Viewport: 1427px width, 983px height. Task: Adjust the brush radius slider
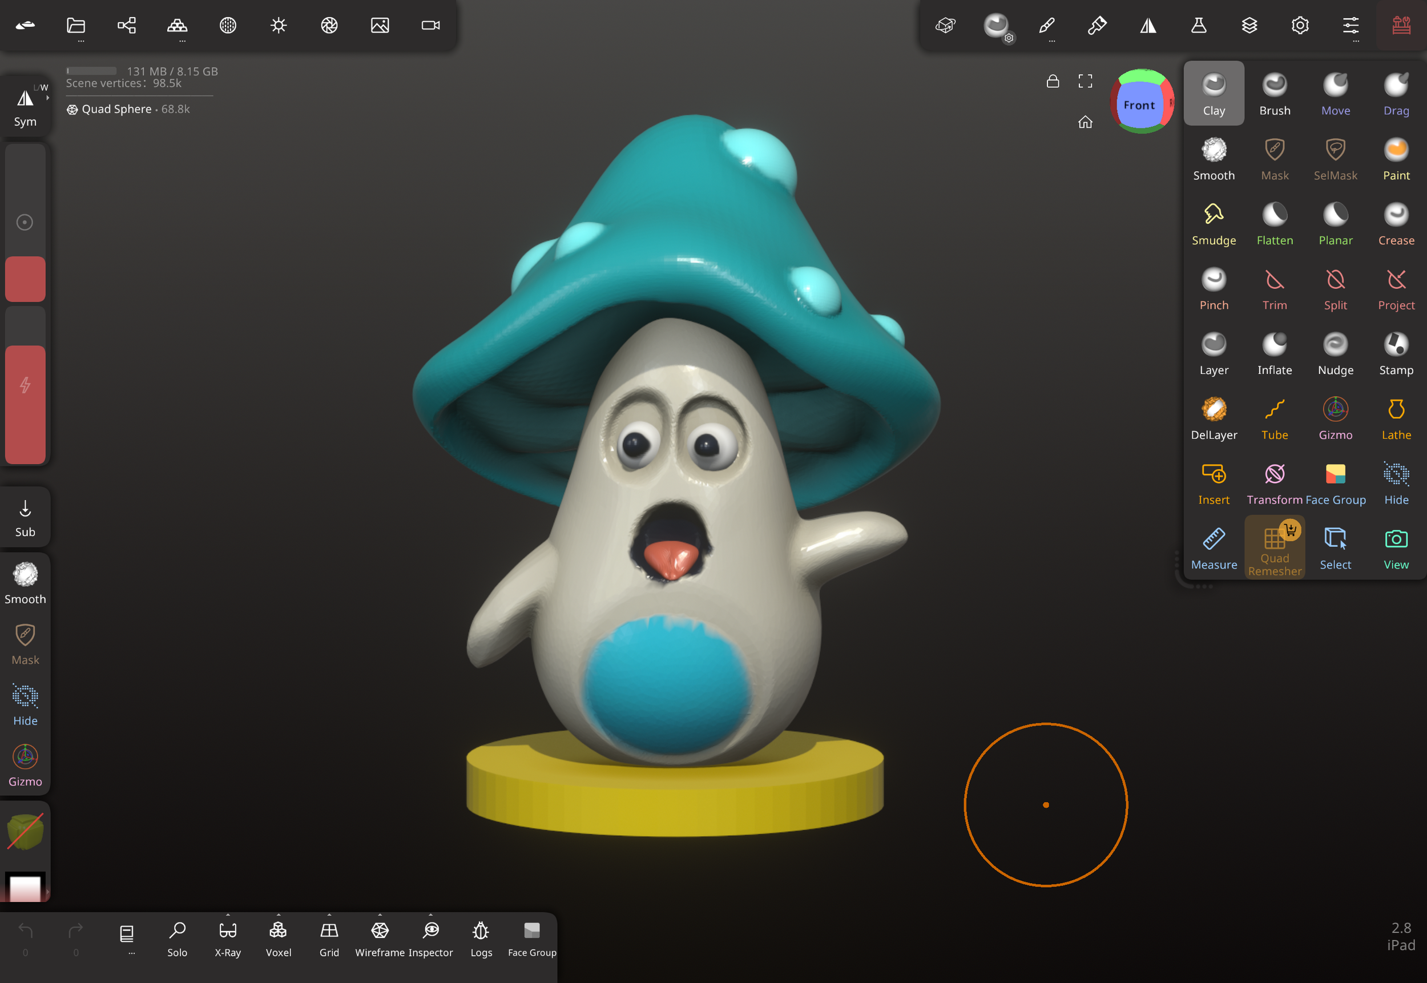[25, 223]
